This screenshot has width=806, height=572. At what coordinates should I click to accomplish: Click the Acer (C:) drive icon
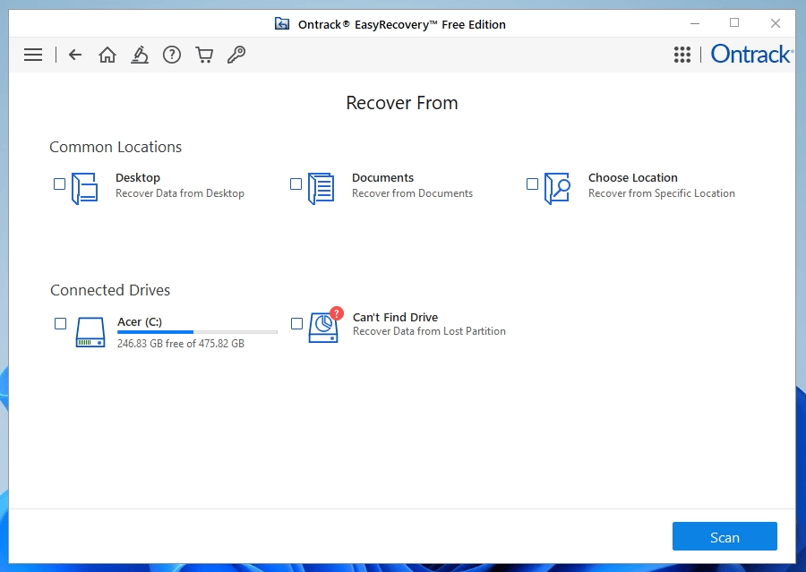click(x=90, y=332)
